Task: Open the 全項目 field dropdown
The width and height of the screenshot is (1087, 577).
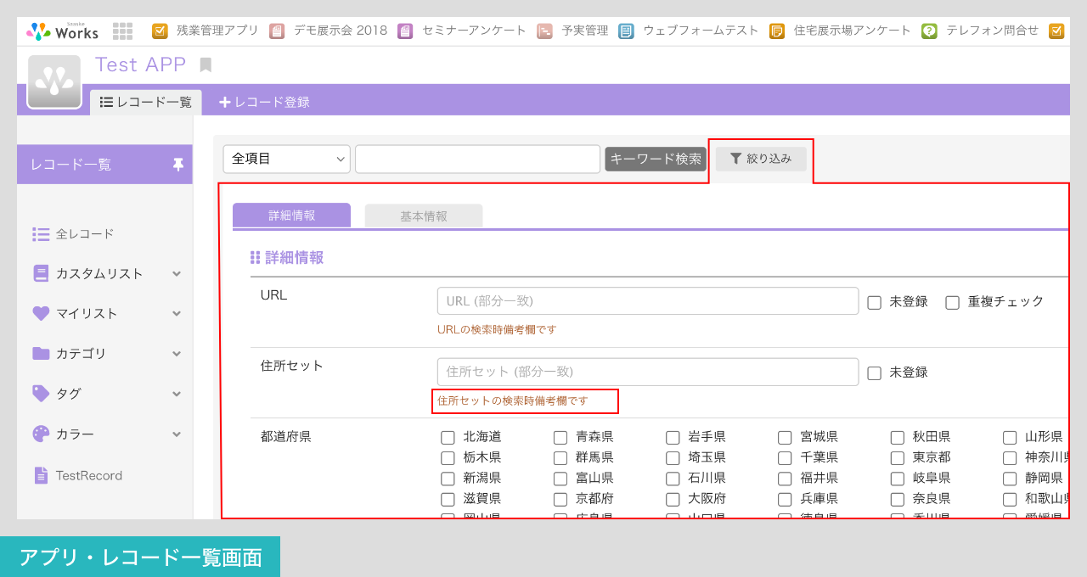Action: 287,159
